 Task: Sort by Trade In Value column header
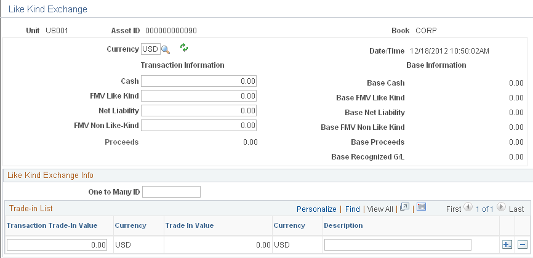[x=190, y=226]
